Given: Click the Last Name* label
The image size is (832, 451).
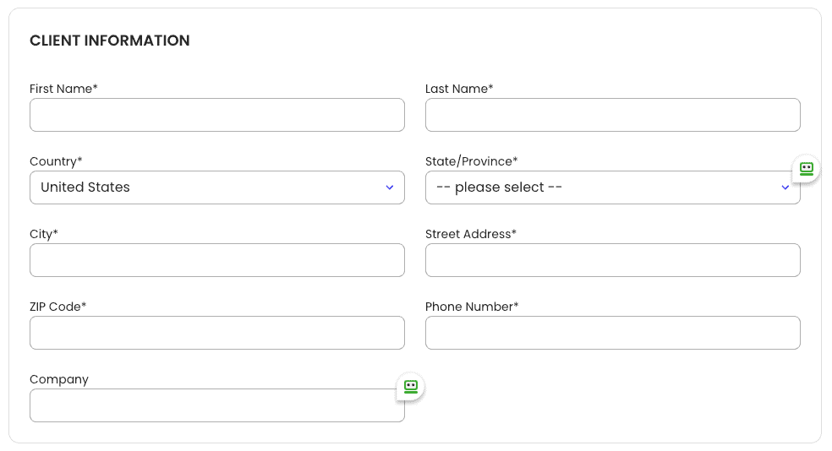Looking at the screenshot, I should coord(459,89).
